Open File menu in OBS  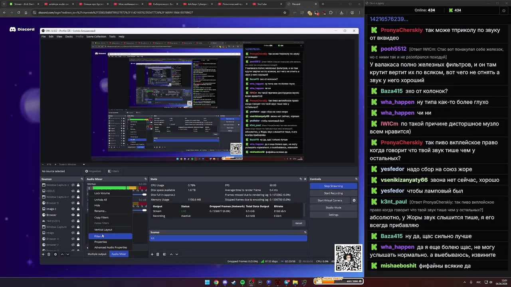[44, 37]
